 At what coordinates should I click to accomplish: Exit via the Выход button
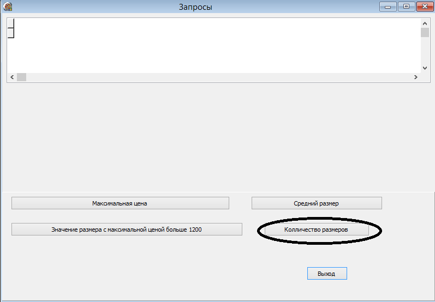pyautogui.click(x=327, y=274)
